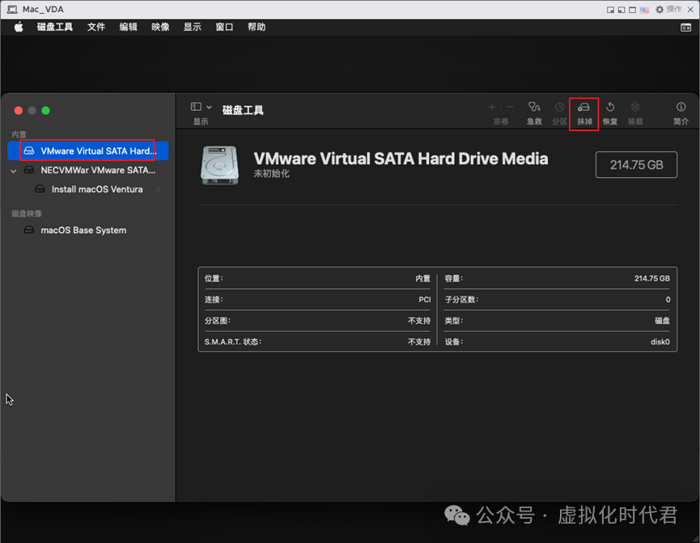The width and height of the screenshot is (700, 543).
Task: Click the sidebar view (显示) icon
Action: [196, 107]
